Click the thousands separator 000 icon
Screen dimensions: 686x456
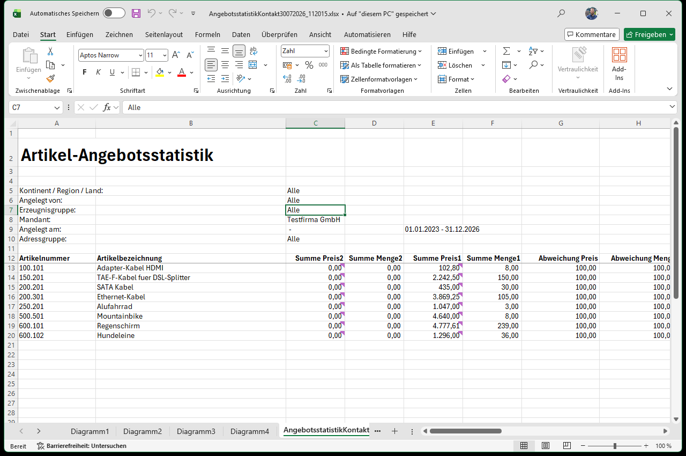click(x=323, y=65)
